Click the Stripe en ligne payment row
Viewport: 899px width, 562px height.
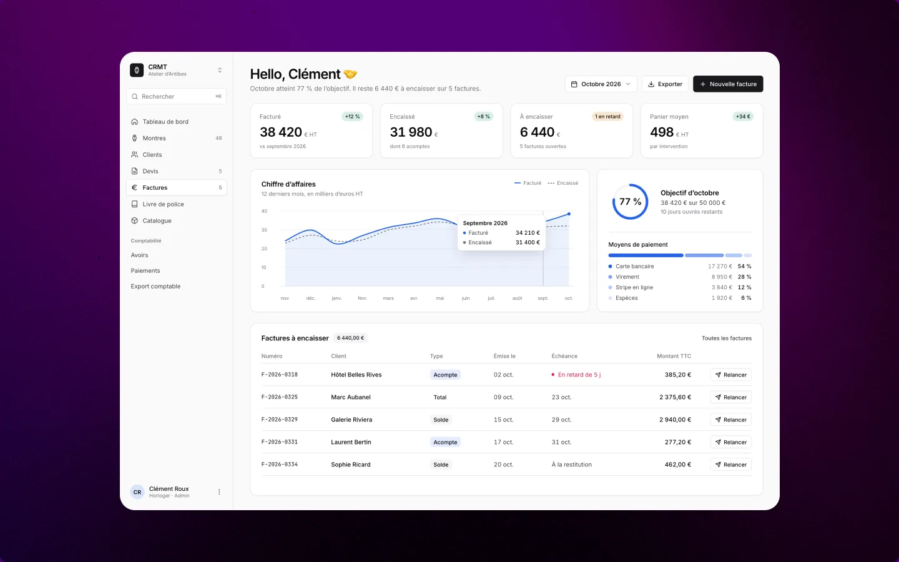(x=680, y=288)
